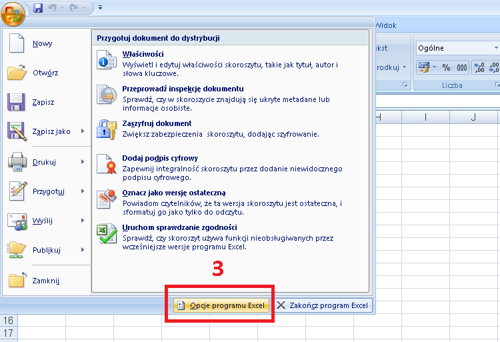Open accounting format dropdown arrow
Image resolution: width=500 pixels, height=342 pixels.
(x=434, y=67)
